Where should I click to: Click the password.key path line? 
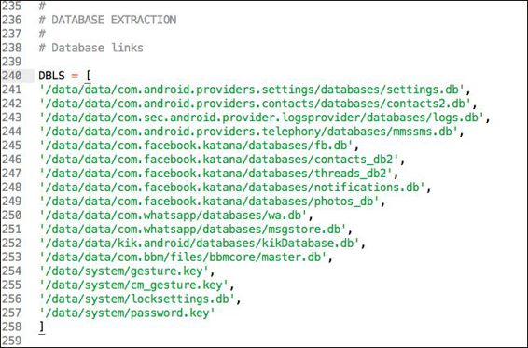pyautogui.click(x=127, y=313)
